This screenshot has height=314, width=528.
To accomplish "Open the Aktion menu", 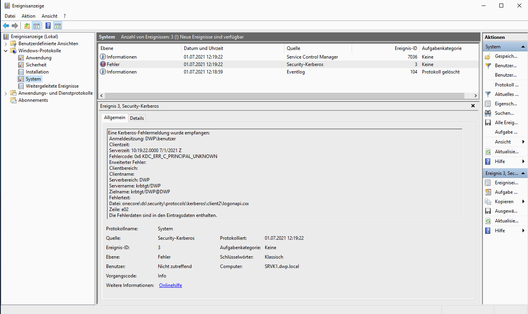I will coord(28,16).
